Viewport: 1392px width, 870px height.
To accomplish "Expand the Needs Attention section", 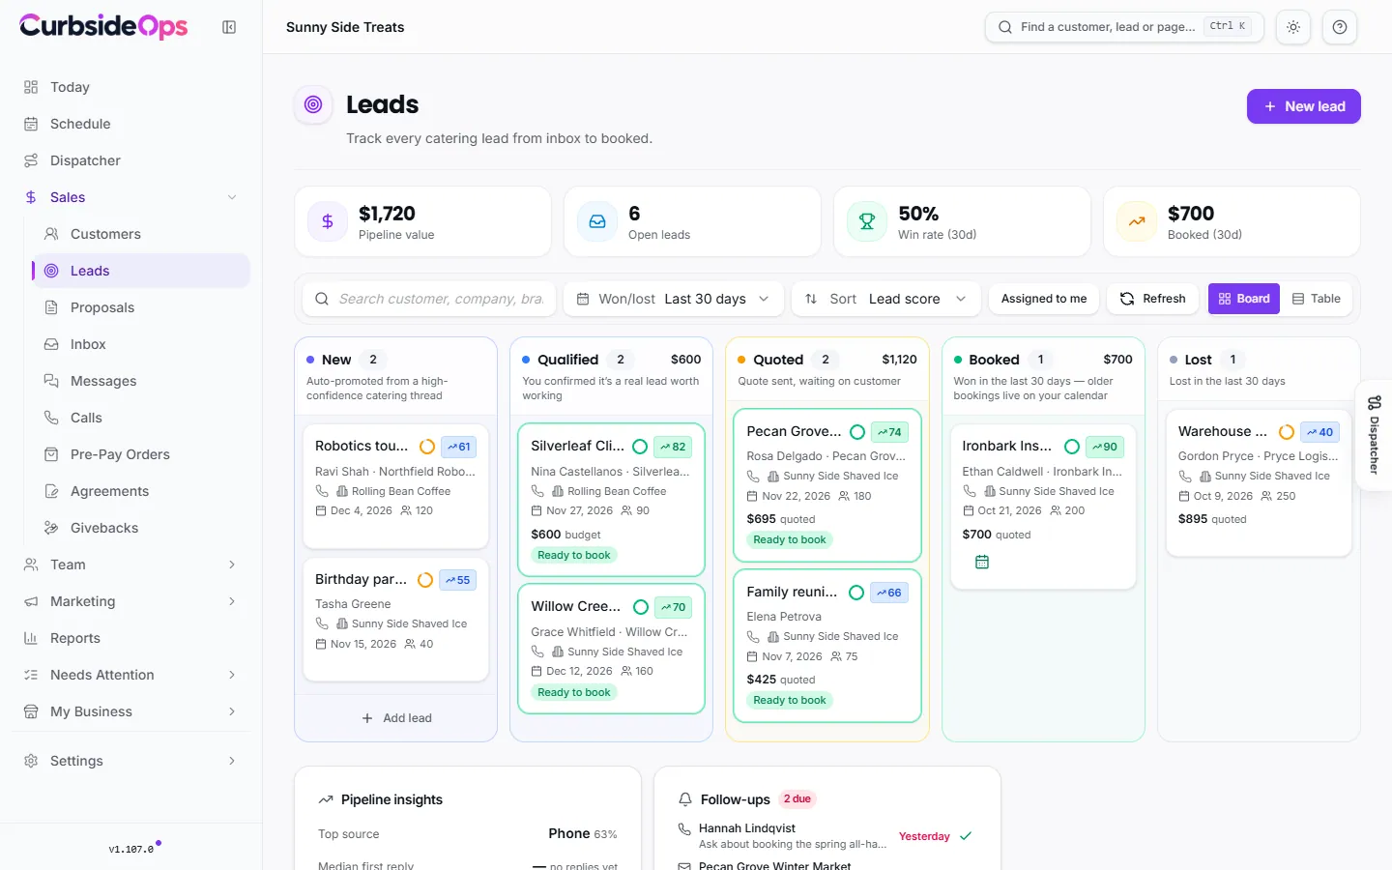I will click(x=131, y=675).
